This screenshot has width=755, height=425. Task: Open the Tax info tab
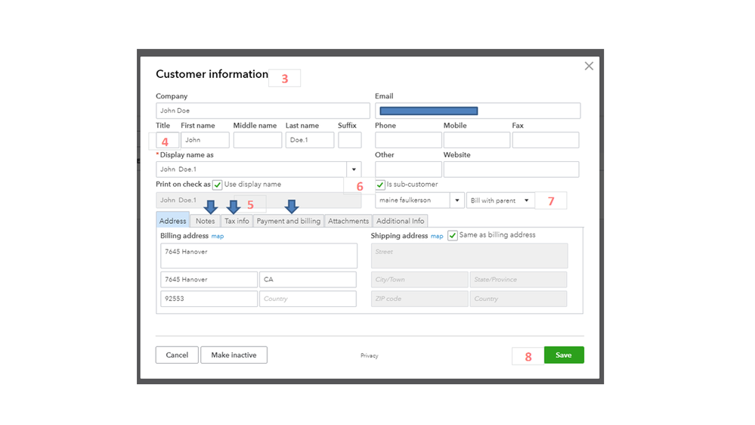[237, 221]
